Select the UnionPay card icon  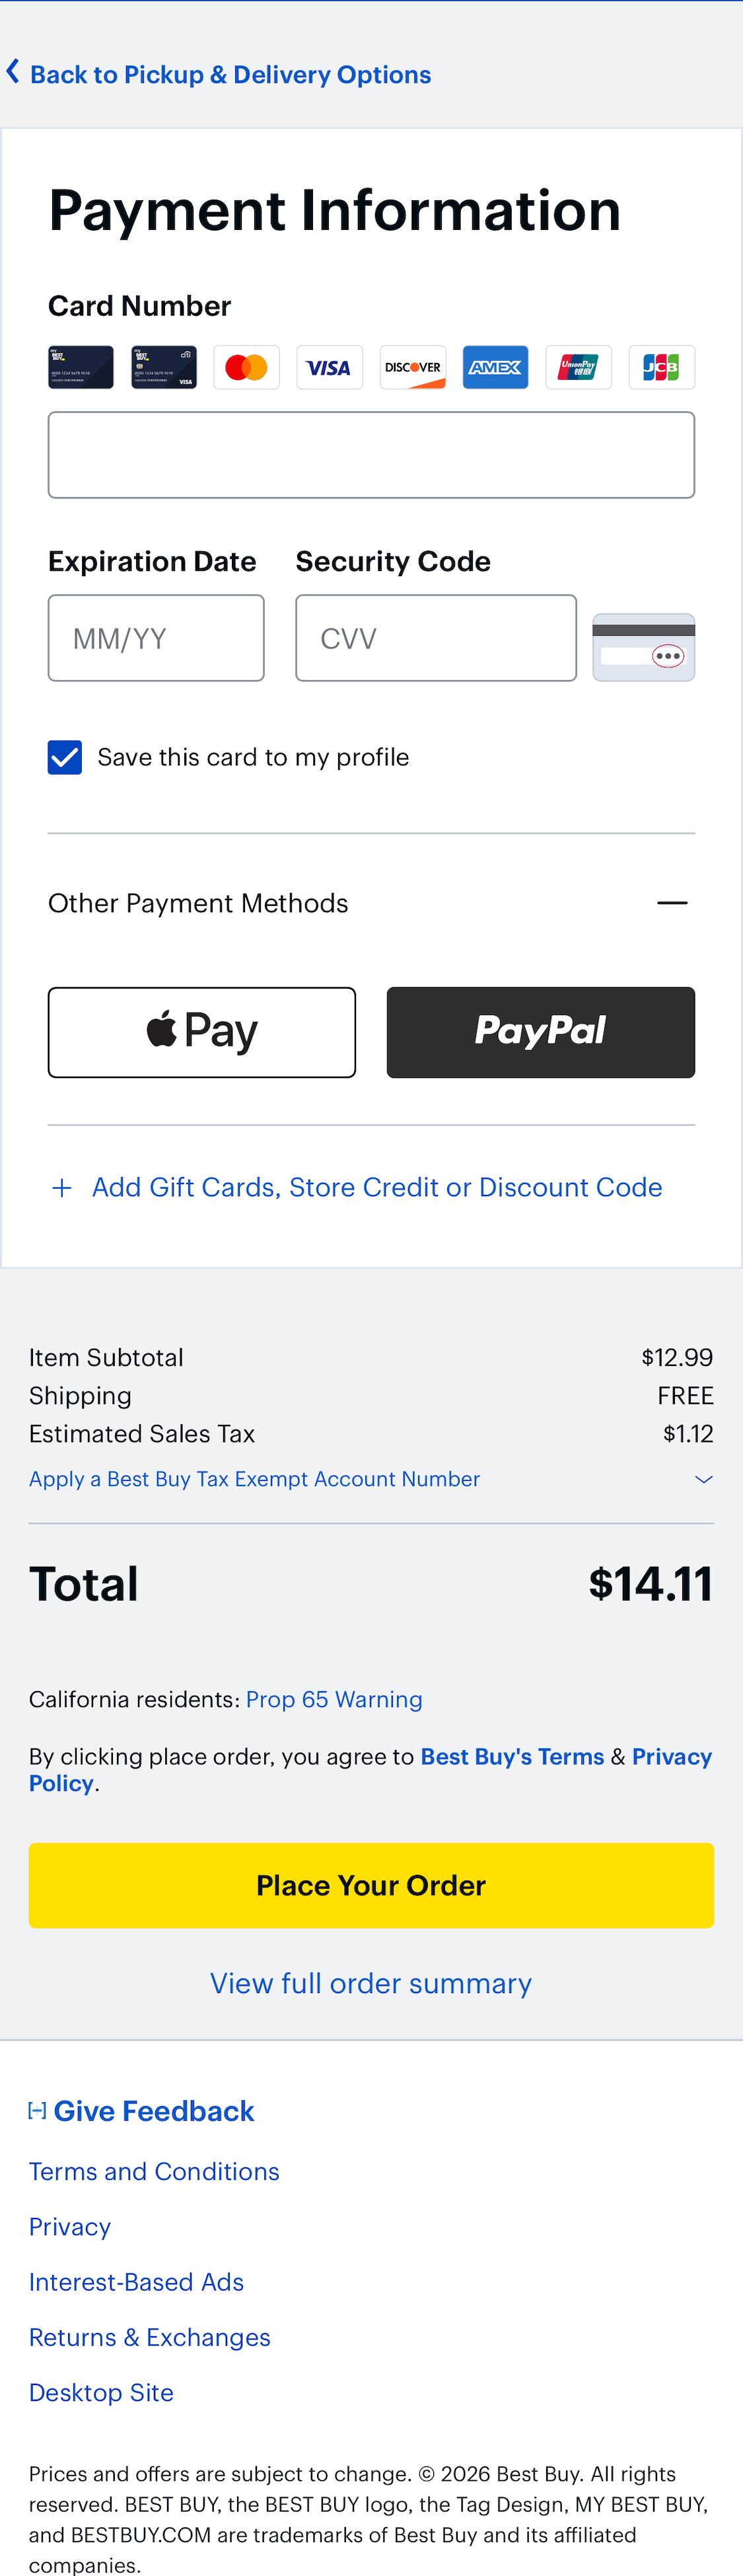578,367
